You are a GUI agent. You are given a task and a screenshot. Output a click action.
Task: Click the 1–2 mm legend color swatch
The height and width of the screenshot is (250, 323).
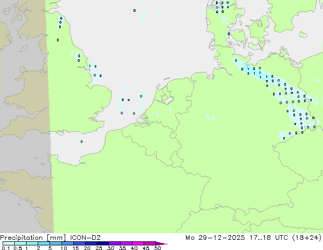(32, 243)
